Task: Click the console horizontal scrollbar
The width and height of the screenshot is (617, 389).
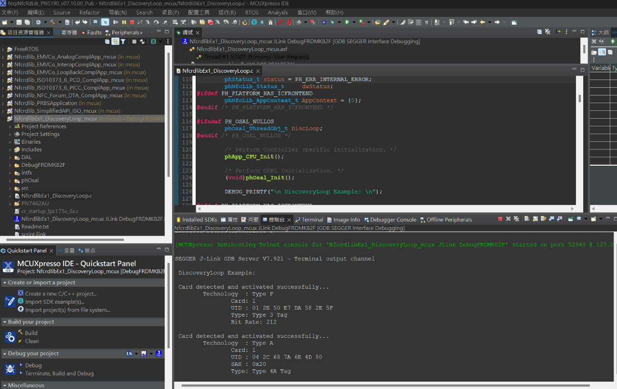Action: coord(386,385)
